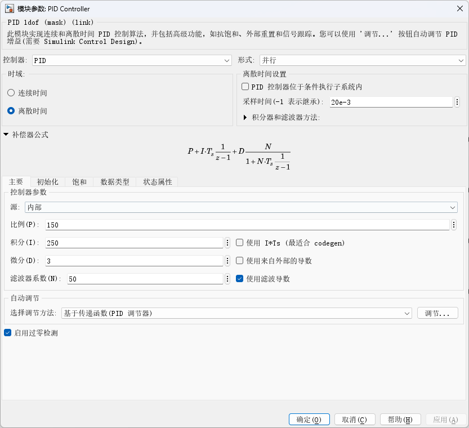Click the 调节... tuning button
Image resolution: width=469 pixels, height=428 pixels.
[x=437, y=313]
